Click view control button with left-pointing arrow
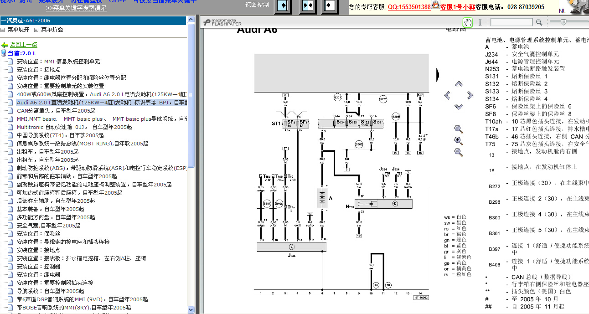589x314 pixels. point(330,6)
